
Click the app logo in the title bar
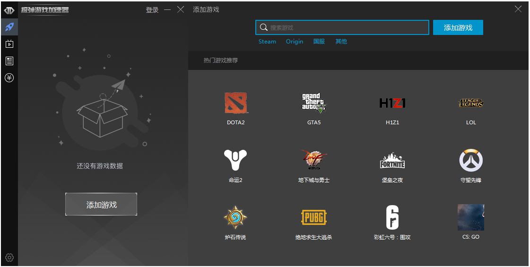tap(9, 10)
